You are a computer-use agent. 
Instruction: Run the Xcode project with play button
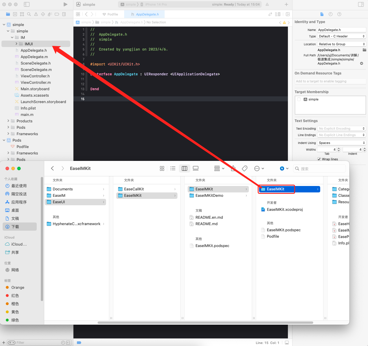point(65,4)
